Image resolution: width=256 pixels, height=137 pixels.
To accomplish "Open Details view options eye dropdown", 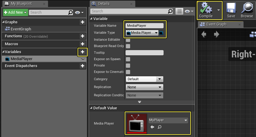I will (x=189, y=11).
